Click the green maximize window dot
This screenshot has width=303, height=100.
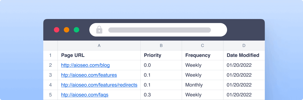(x=77, y=30)
